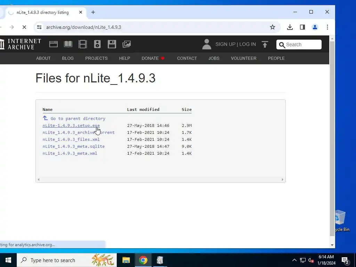Viewport: 356px width, 267px height.
Task: Click the user avatar icon
Action: (x=207, y=44)
